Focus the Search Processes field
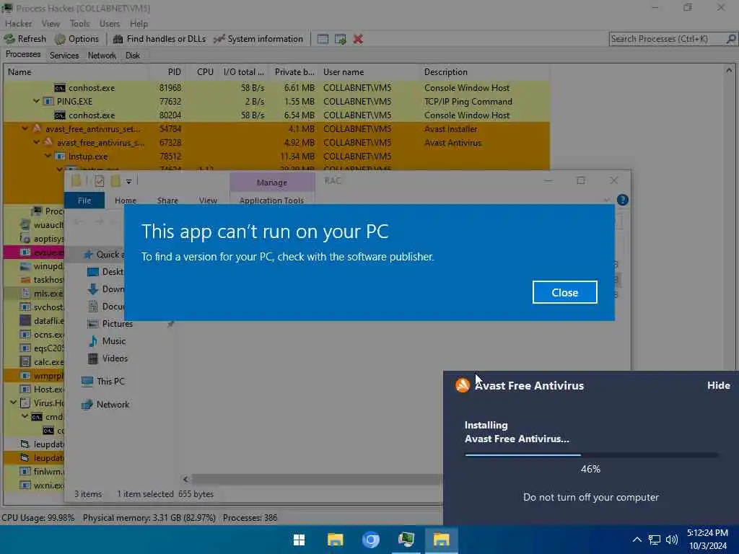The height and width of the screenshot is (554, 739). pos(668,39)
